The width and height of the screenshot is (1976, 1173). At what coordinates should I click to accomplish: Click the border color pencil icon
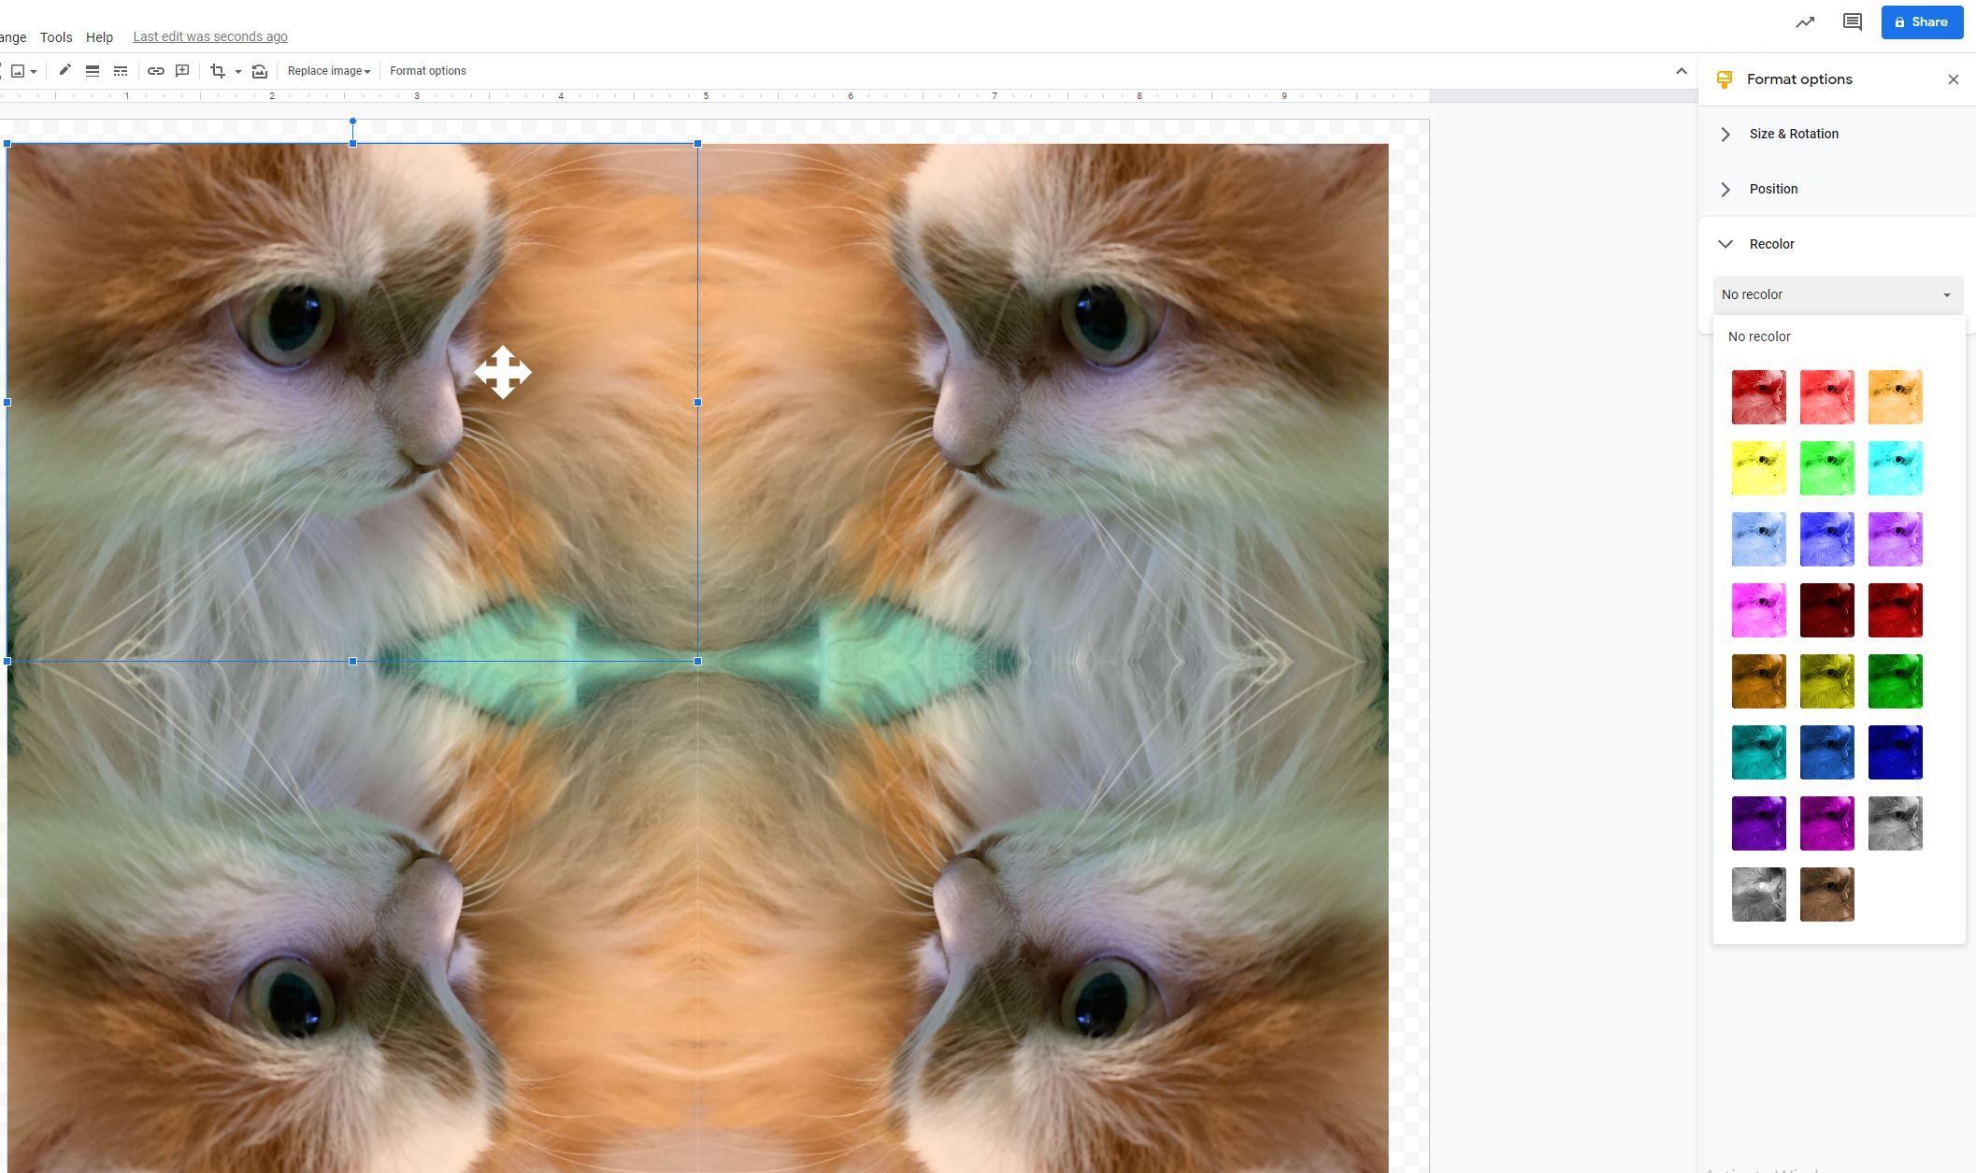64,71
